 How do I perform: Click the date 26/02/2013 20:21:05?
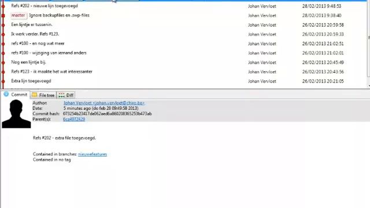pyautogui.click(x=323, y=81)
